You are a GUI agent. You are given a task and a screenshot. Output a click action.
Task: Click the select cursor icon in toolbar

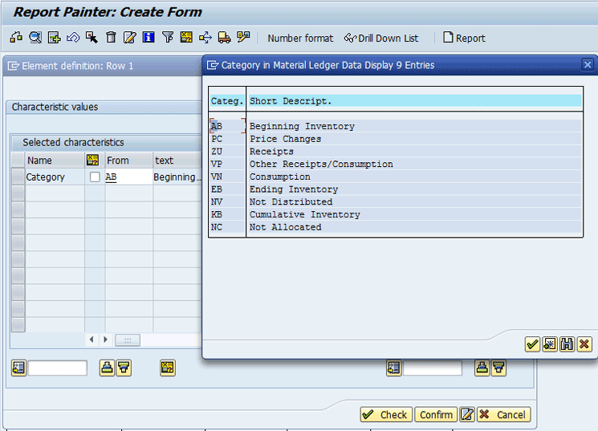point(92,38)
